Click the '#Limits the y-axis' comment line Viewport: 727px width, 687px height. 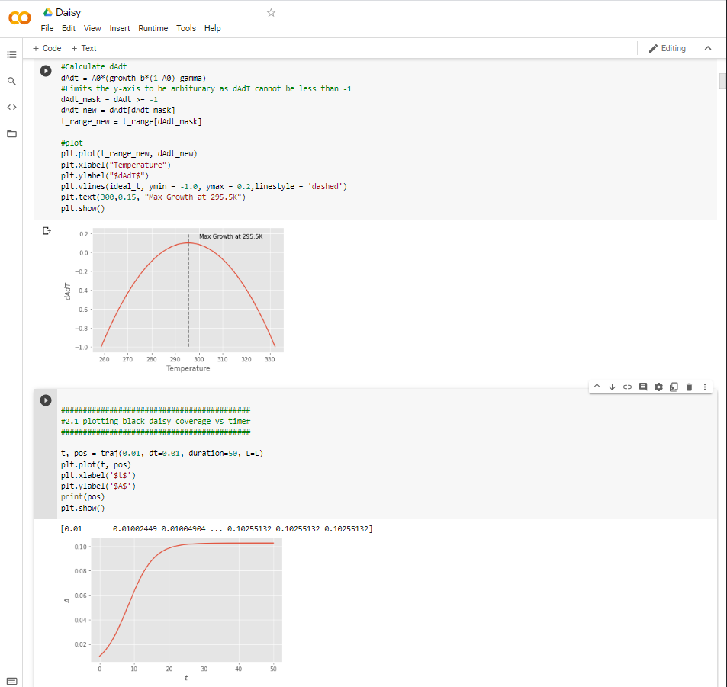(206, 88)
